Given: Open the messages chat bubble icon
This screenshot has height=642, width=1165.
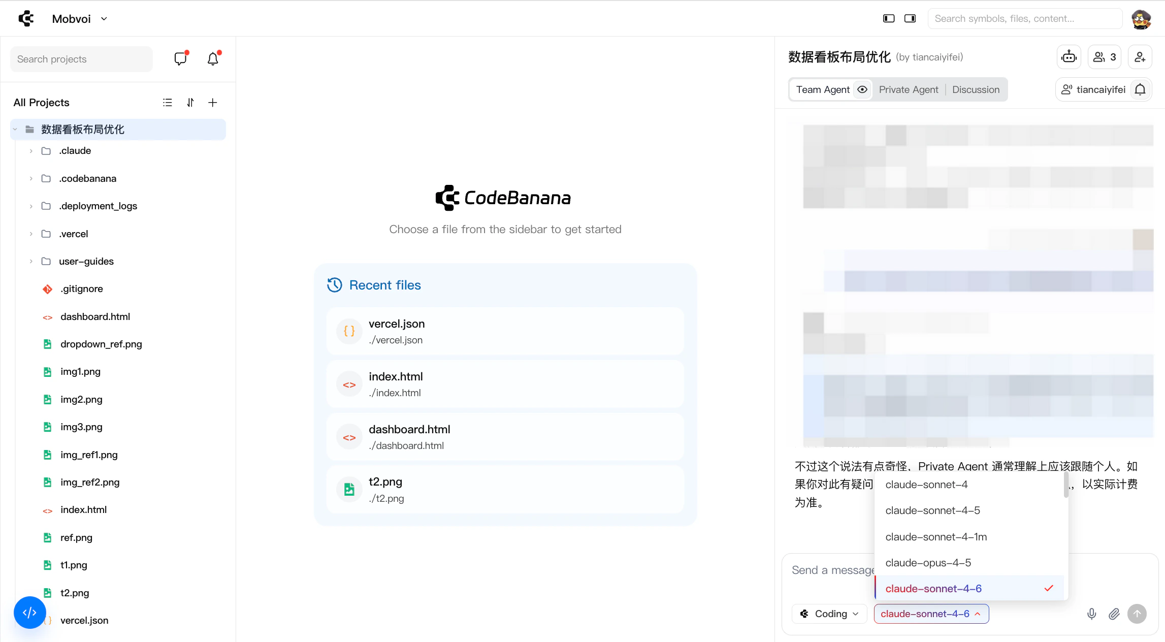Looking at the screenshot, I should point(181,59).
